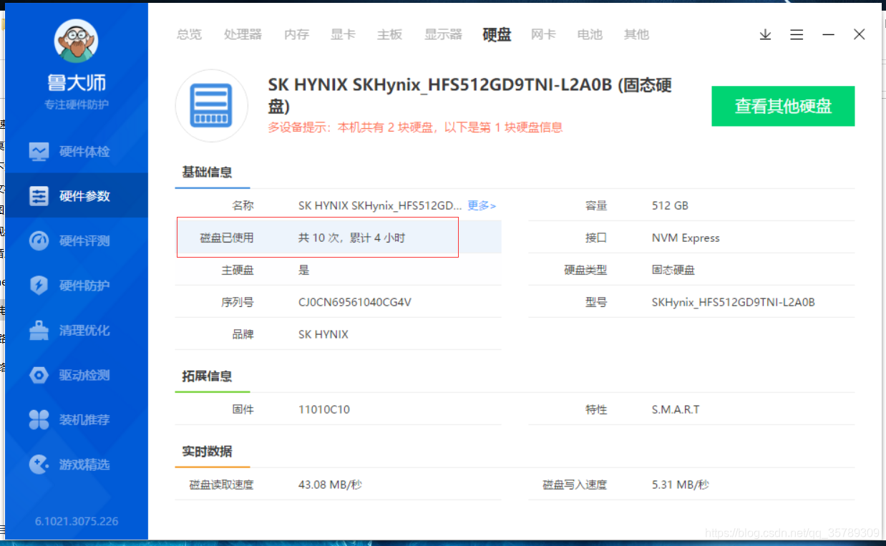The image size is (886, 546).
Task: Open 硬件评测 benchmark gauge icon
Action: (x=39, y=241)
